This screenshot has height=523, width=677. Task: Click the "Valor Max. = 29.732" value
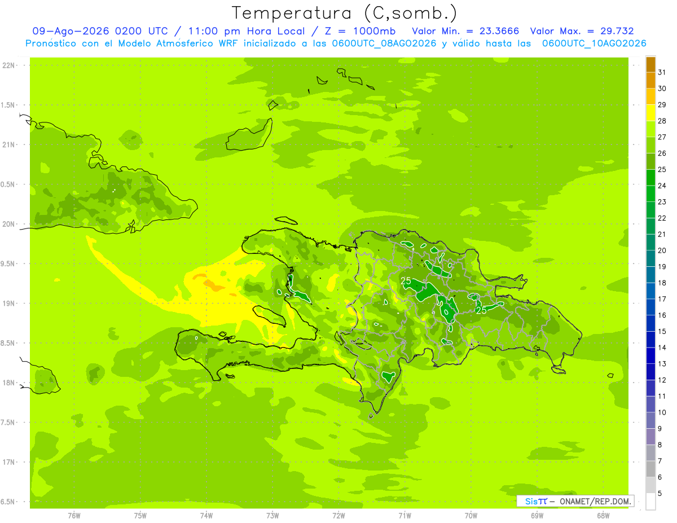point(582,31)
